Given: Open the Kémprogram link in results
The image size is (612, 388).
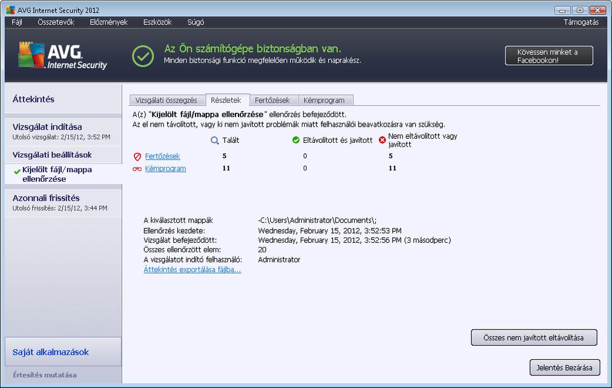Looking at the screenshot, I should click(x=166, y=169).
